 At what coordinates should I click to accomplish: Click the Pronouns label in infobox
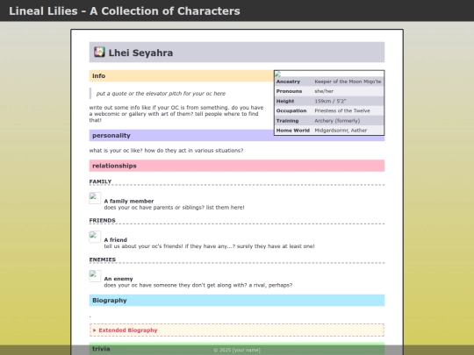[289, 91]
